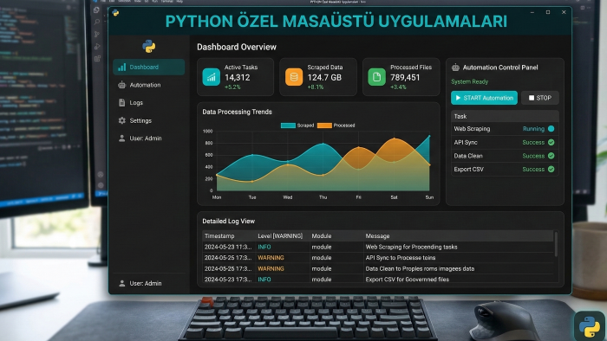The width and height of the screenshot is (607, 341).
Task: Click the robot icon beside Automation Control Panel
Action: [455, 68]
